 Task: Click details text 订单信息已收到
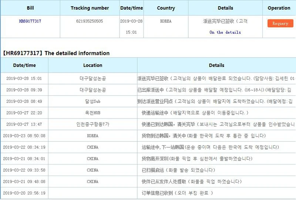click(157, 193)
